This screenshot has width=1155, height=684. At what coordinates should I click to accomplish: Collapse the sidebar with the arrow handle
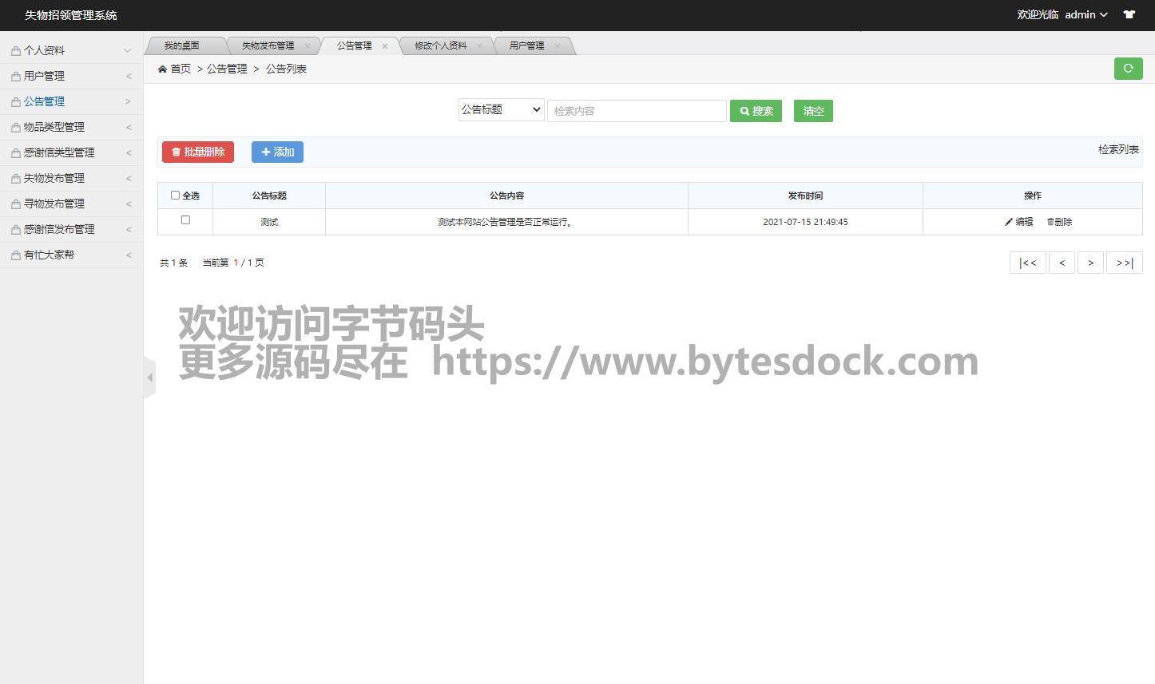pyautogui.click(x=149, y=377)
